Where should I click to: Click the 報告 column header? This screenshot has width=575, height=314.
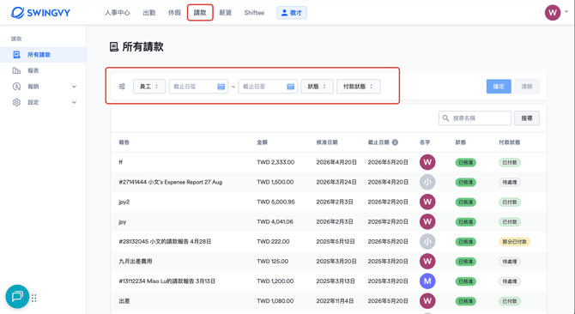coord(124,142)
